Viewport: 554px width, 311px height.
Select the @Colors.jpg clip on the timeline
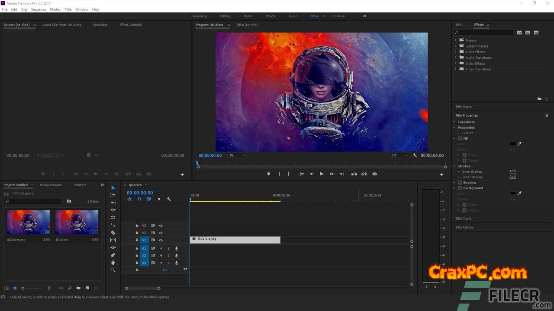click(x=235, y=240)
